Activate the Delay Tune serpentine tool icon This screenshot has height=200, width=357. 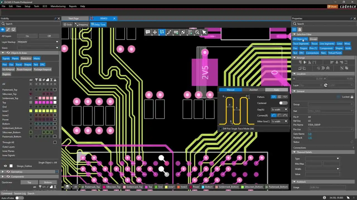tap(162, 32)
